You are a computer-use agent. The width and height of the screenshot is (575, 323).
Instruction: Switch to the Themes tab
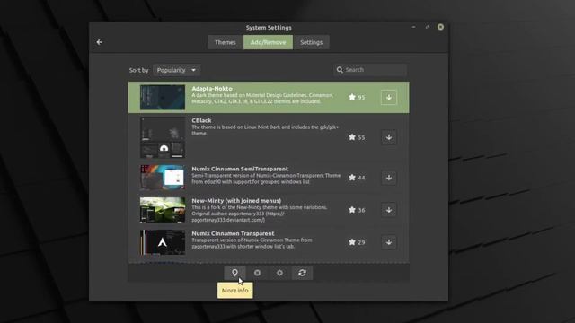coord(226,42)
